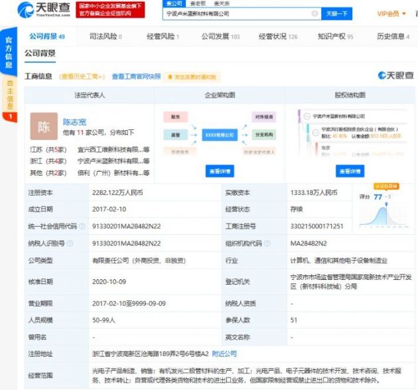
Task: Click the approval date 2020-10-09
Action: click(109, 282)
